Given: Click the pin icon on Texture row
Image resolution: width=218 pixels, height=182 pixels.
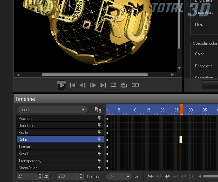Looking at the screenshot, I should (99, 146).
